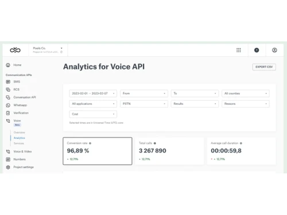This screenshot has height=215, width=287.
Task: Select the Conversion rate 96,89 % card
Action: click(x=98, y=151)
